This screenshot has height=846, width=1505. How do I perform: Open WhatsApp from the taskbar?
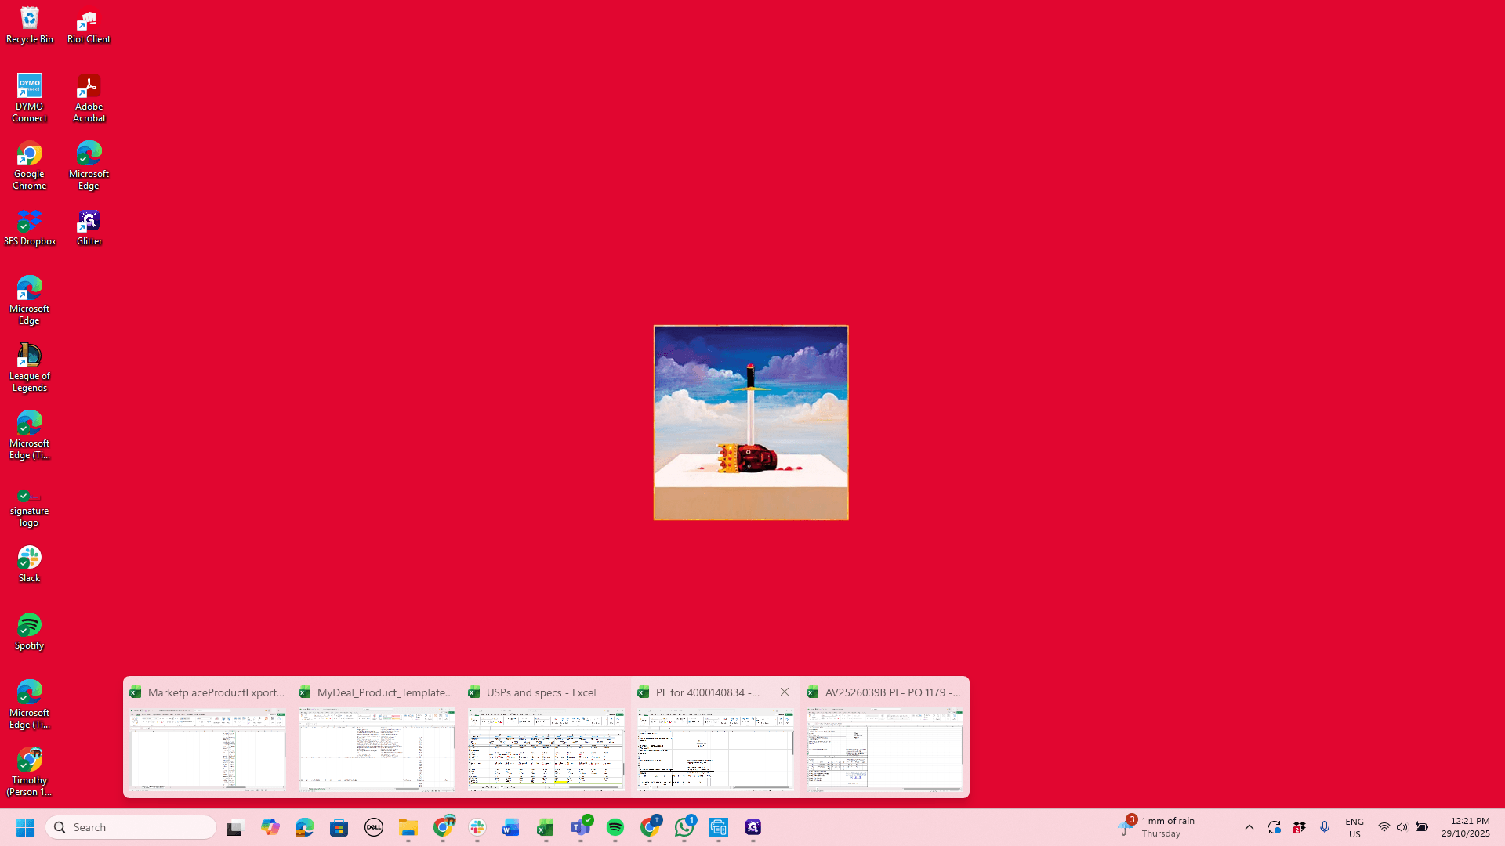click(684, 827)
